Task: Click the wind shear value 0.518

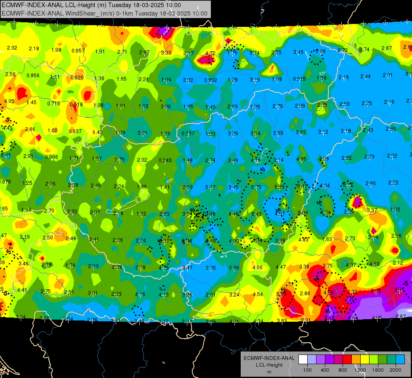Action: tap(77, 105)
